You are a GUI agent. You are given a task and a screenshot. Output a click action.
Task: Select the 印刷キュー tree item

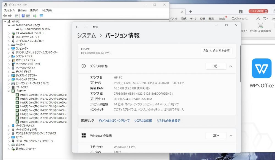[21, 145]
